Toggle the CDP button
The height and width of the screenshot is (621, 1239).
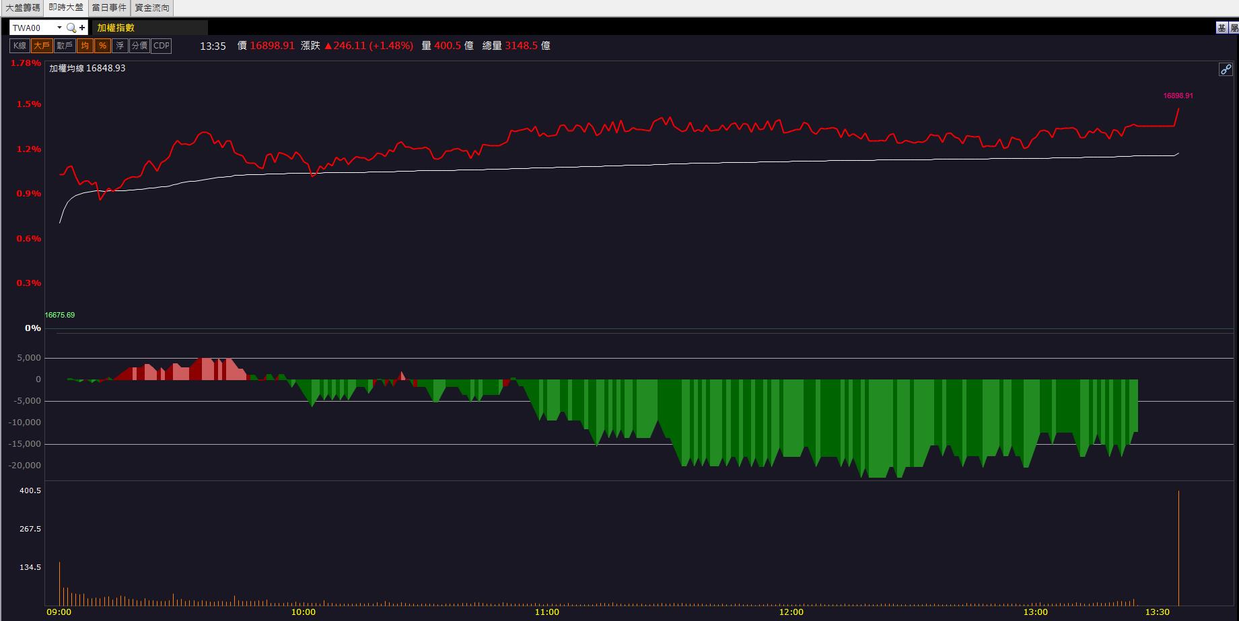coord(162,46)
